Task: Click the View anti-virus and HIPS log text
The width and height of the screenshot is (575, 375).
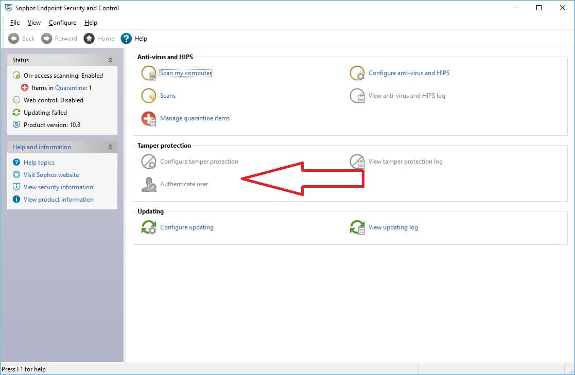Action: [407, 96]
